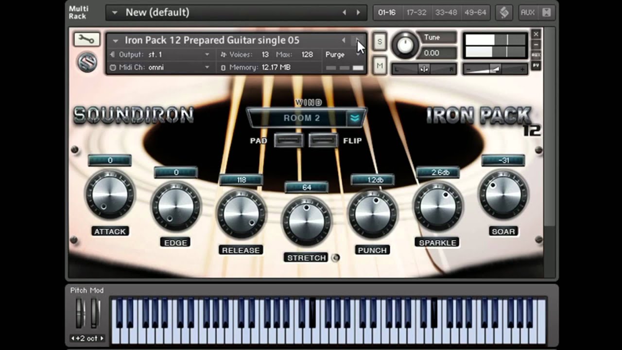Click the instrument volume slider
The height and width of the screenshot is (350, 622).
[495, 69]
